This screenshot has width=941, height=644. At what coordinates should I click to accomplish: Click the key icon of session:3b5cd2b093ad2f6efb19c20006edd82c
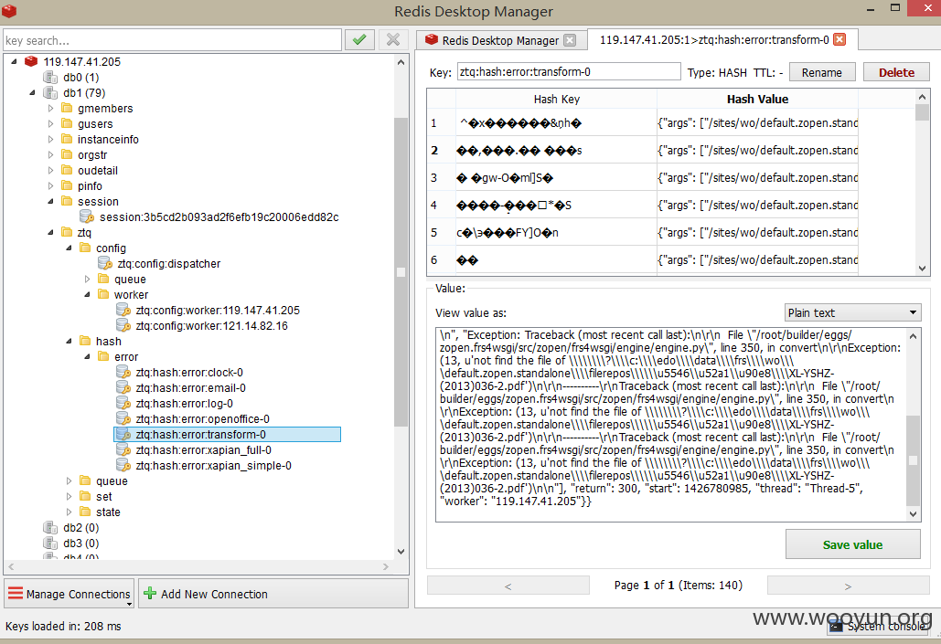87,216
